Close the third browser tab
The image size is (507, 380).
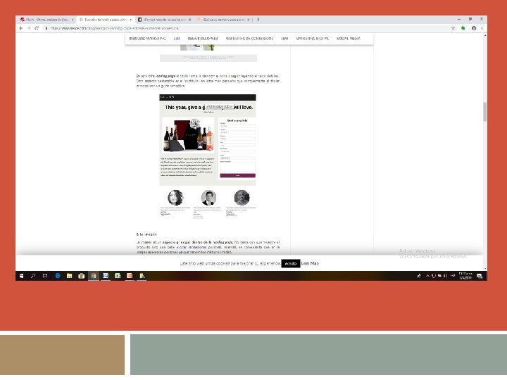click(x=190, y=20)
